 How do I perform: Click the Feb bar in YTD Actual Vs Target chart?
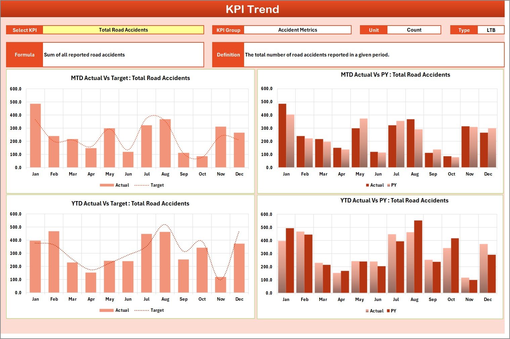click(x=54, y=262)
